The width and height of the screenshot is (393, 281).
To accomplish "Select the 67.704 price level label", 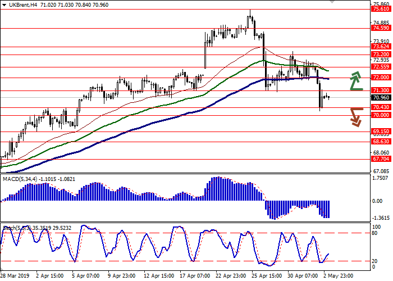I will pos(381,159).
